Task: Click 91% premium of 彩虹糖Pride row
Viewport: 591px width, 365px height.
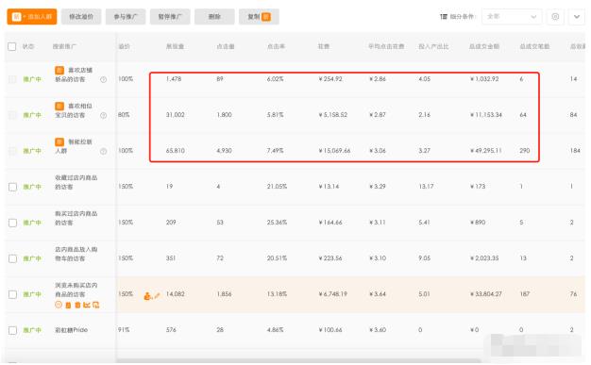Action: click(x=124, y=329)
